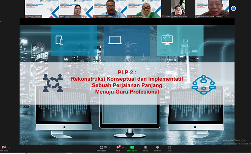Click the red 'PLP-2 :' slide heading

(127, 73)
